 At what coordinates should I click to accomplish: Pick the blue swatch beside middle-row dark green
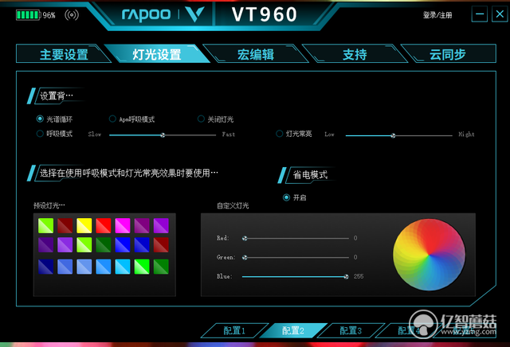(123, 245)
